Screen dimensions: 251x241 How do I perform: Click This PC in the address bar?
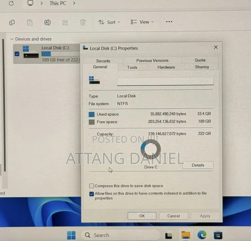click(x=58, y=3)
